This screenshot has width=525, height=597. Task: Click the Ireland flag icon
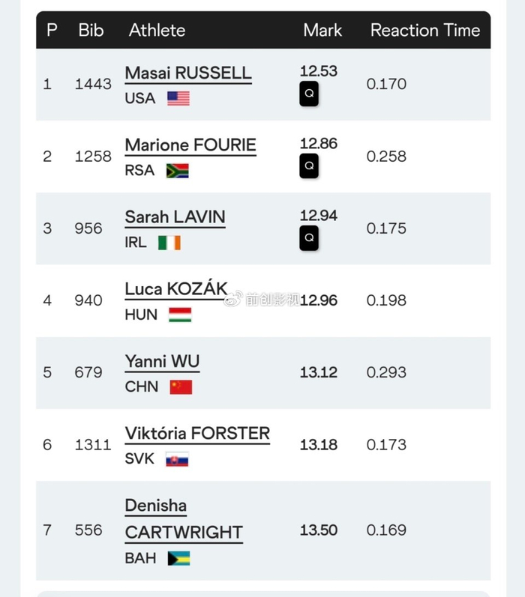tap(169, 243)
